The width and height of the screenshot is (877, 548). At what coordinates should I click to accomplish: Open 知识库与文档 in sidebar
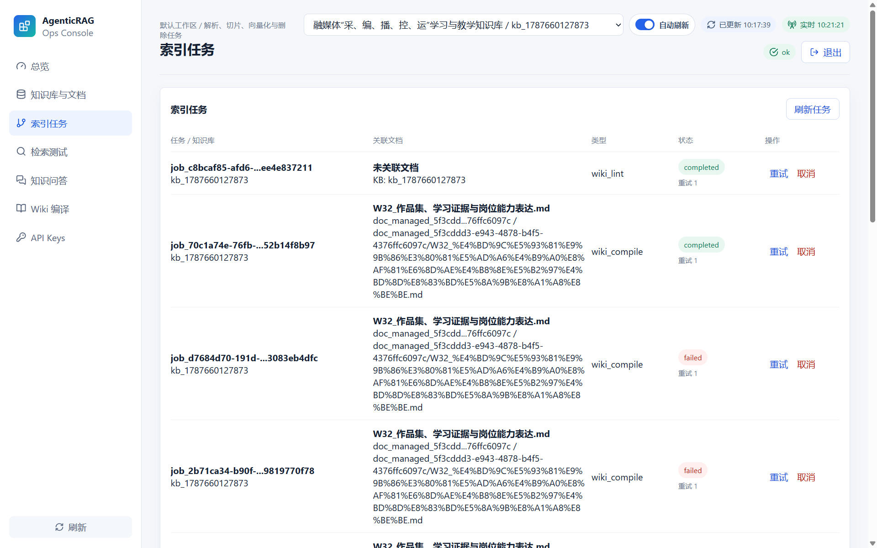[x=70, y=95]
